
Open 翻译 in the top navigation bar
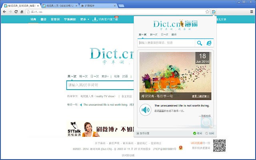(x=44, y=19)
